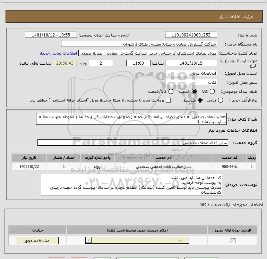Click the buyer organization name field
The width and height of the screenshot is (267, 259).
(x=139, y=44)
